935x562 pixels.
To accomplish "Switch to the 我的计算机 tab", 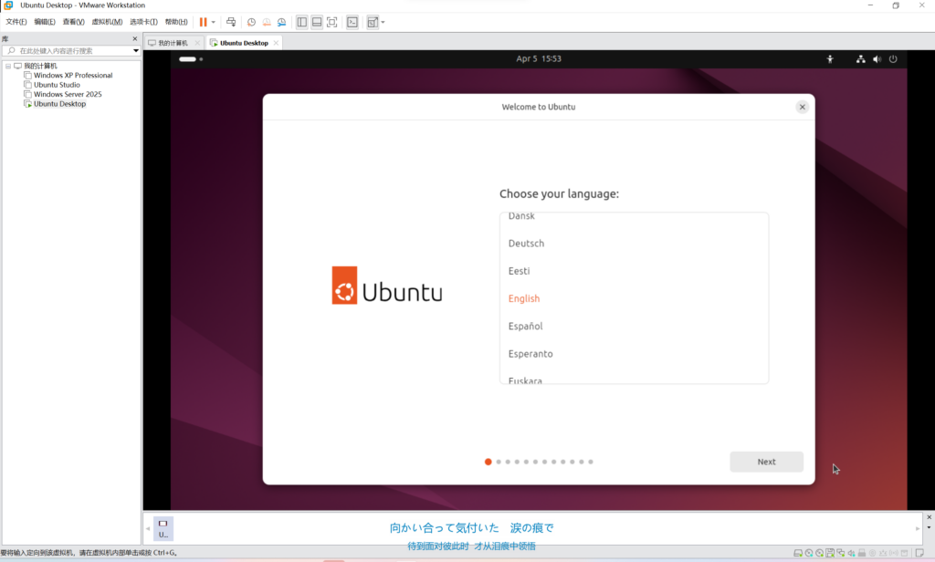I will (173, 43).
